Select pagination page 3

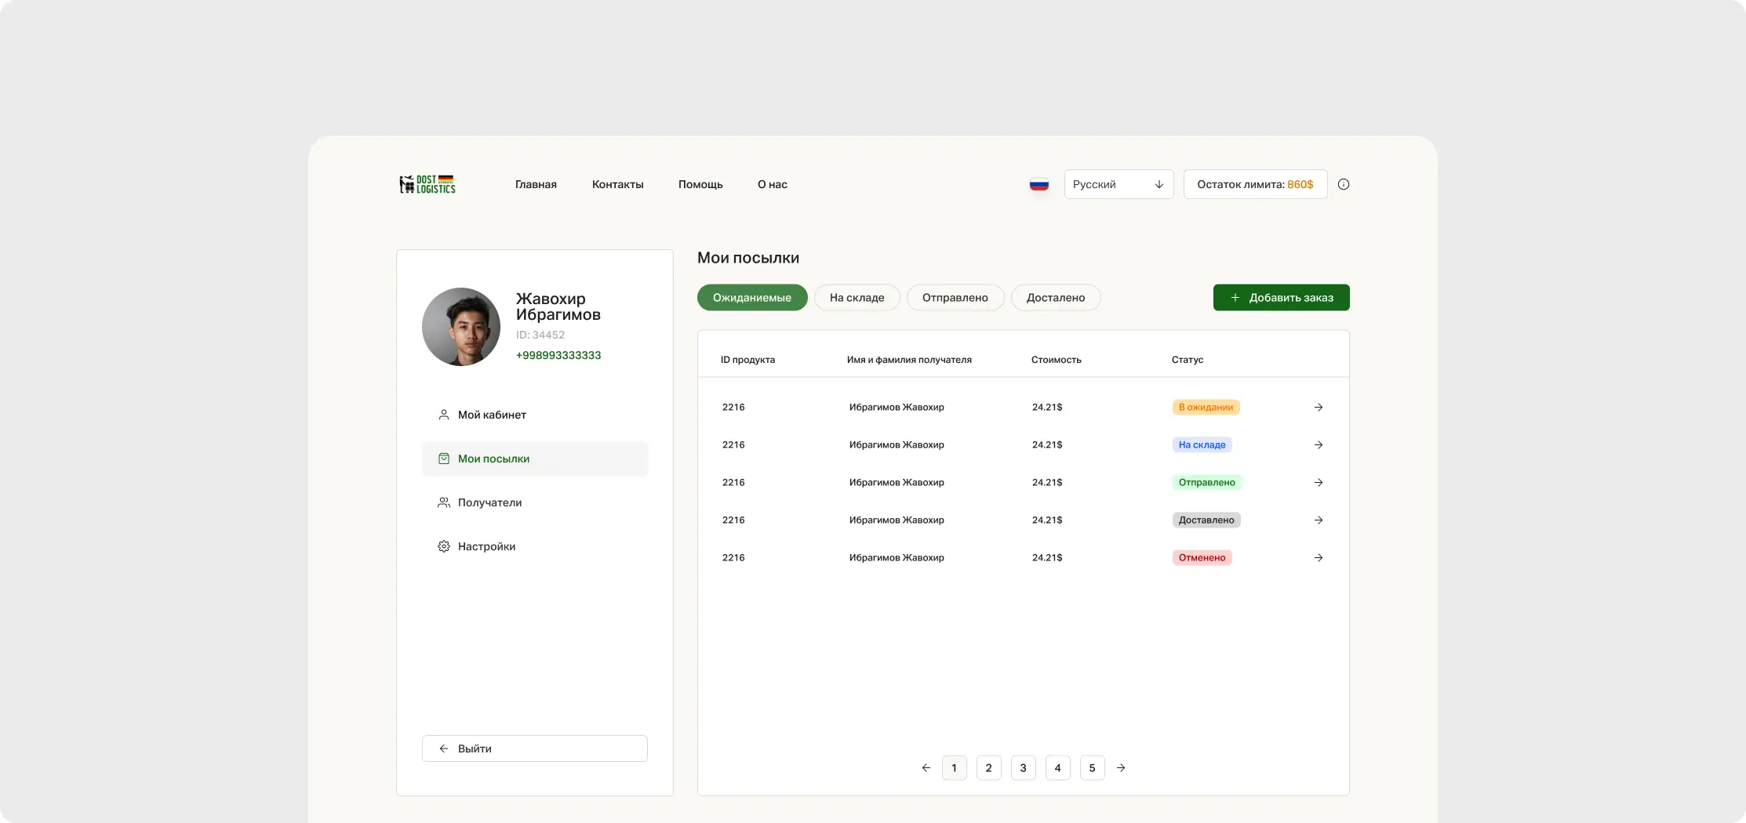(1023, 768)
